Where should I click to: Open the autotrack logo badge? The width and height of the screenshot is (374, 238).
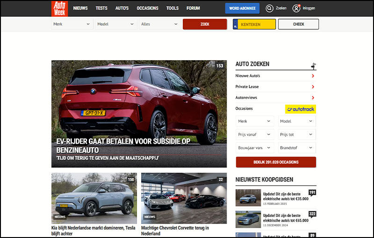point(301,109)
